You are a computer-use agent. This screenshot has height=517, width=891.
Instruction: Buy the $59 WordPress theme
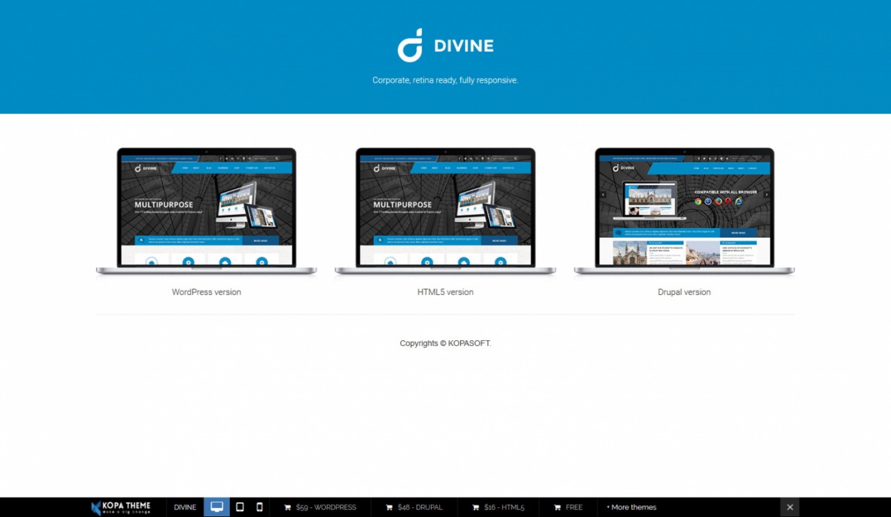[x=320, y=507]
